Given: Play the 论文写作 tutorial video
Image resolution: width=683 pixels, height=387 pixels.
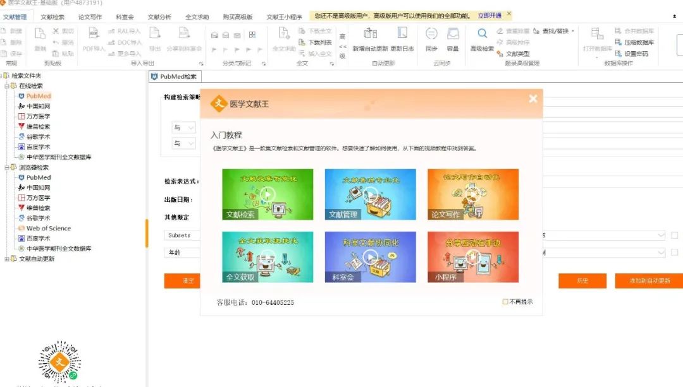Looking at the screenshot, I should pos(473,194).
